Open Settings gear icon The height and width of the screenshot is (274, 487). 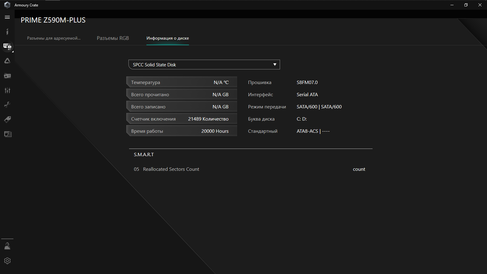coord(7,261)
